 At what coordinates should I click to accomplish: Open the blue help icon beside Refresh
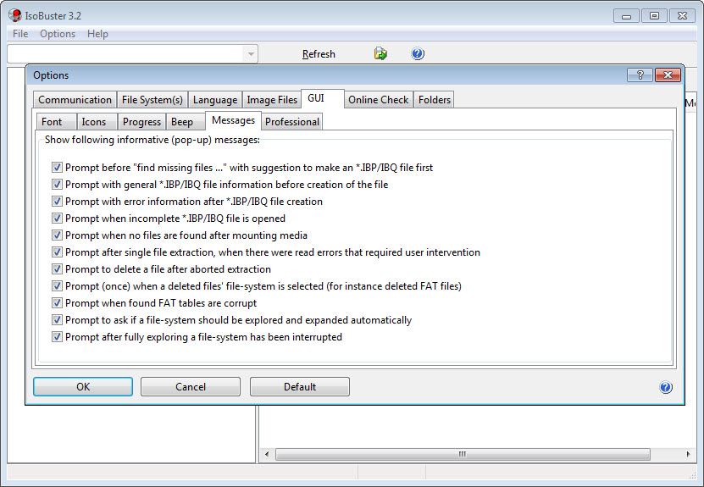pyautogui.click(x=418, y=54)
